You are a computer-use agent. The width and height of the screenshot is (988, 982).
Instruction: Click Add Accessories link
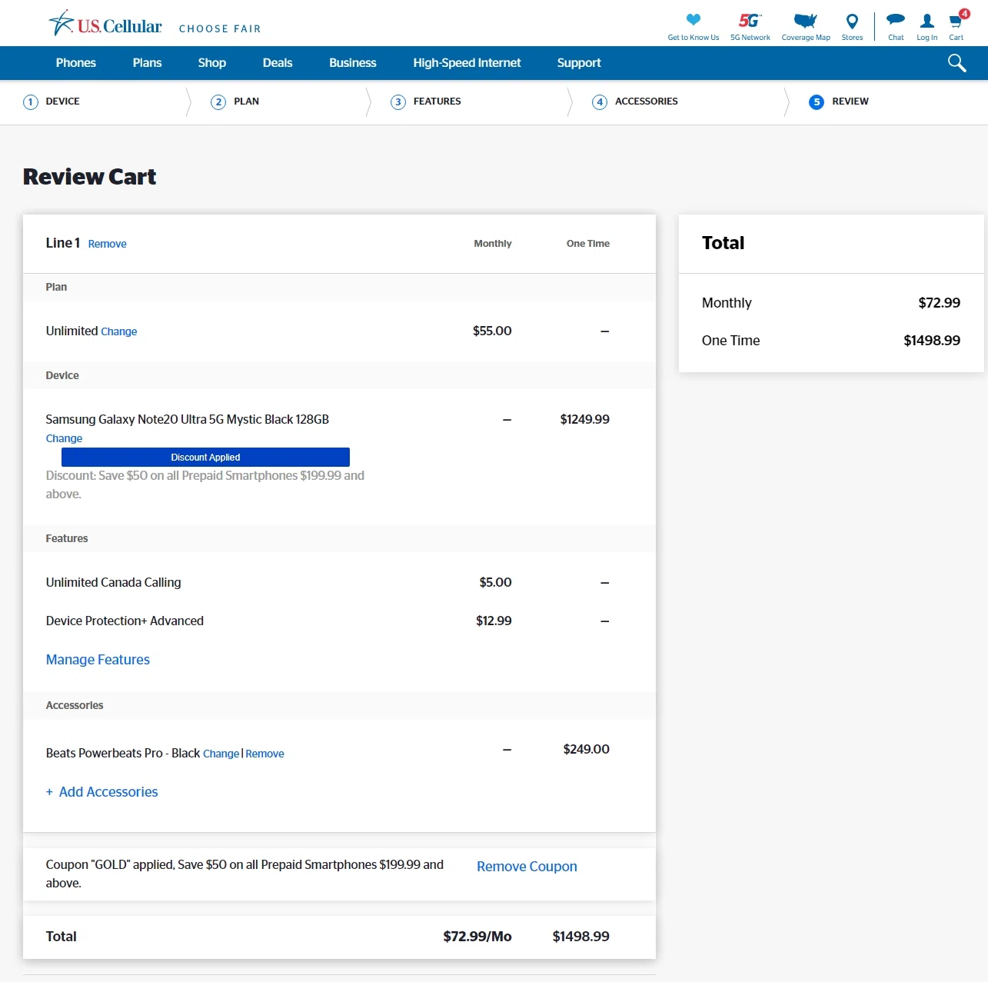[101, 792]
